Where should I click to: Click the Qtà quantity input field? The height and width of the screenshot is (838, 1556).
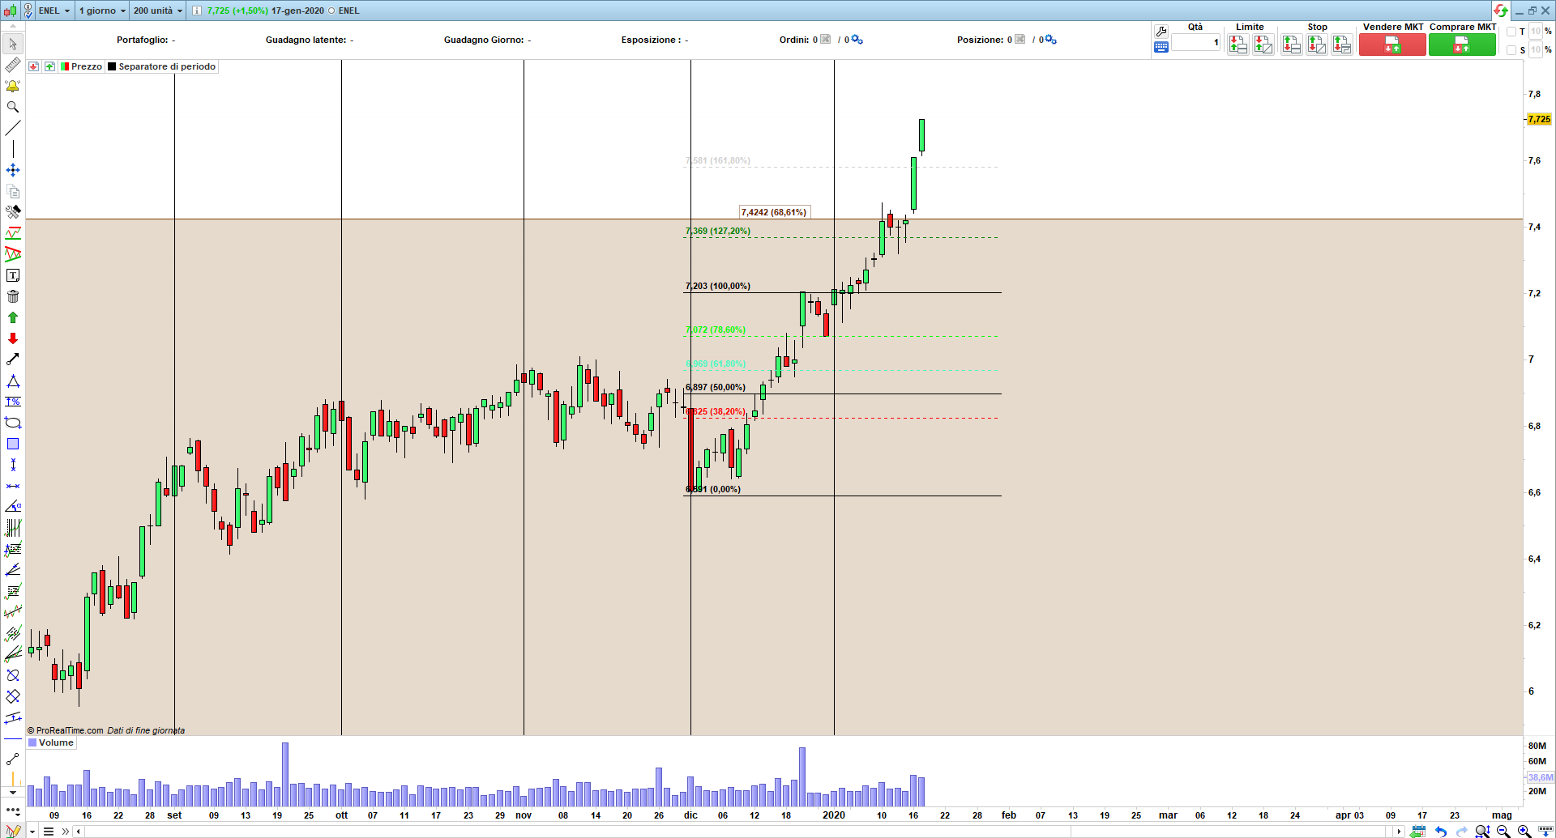tap(1195, 42)
